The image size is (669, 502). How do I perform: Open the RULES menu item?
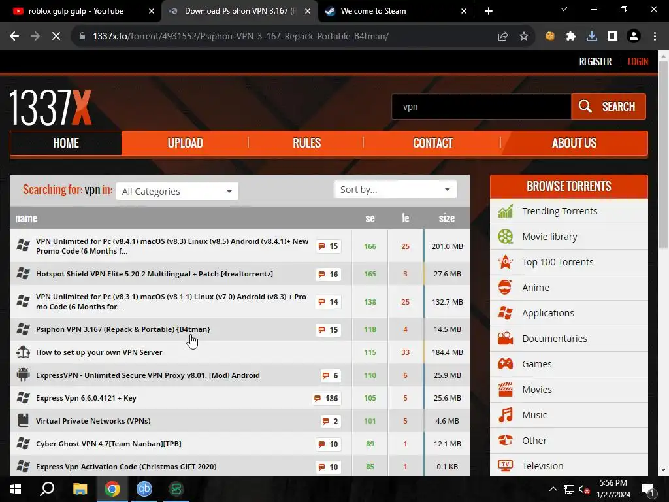[307, 143]
